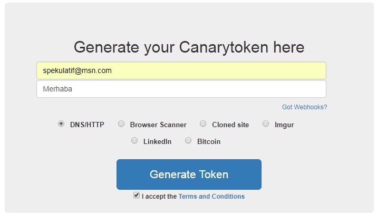This screenshot has height=216, width=377.
Task: Open the Got Webhooks? link
Action: (x=304, y=107)
